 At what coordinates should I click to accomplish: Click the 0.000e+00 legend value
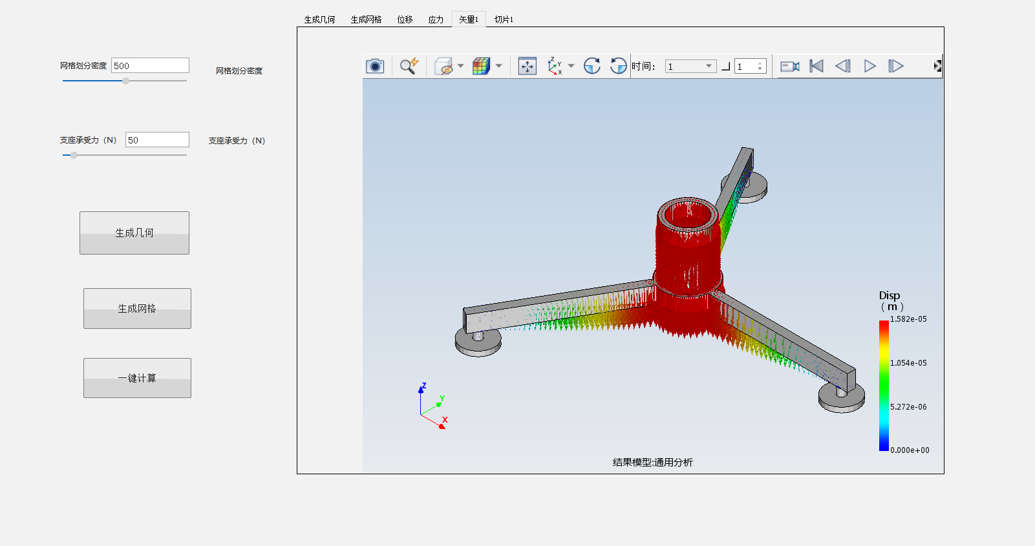pyautogui.click(x=910, y=450)
